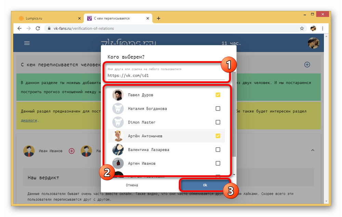342x217 pixels.
Task: Click the name Валентина Лазарева
Action: coord(148,150)
